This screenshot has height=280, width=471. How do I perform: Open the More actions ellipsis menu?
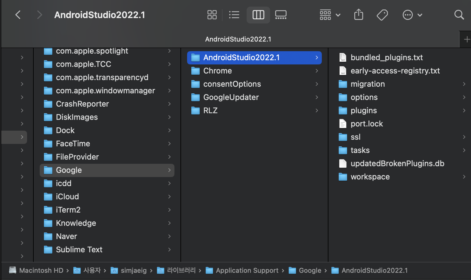click(412, 15)
